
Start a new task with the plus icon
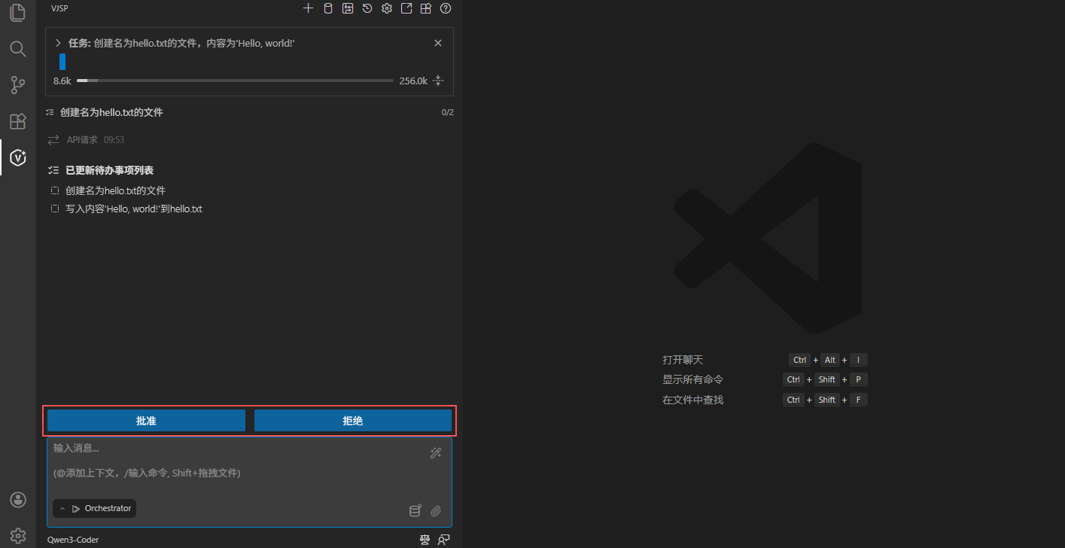click(308, 8)
